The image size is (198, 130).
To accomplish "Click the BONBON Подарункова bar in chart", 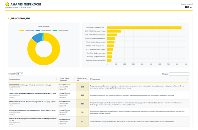I will pos(111,39).
